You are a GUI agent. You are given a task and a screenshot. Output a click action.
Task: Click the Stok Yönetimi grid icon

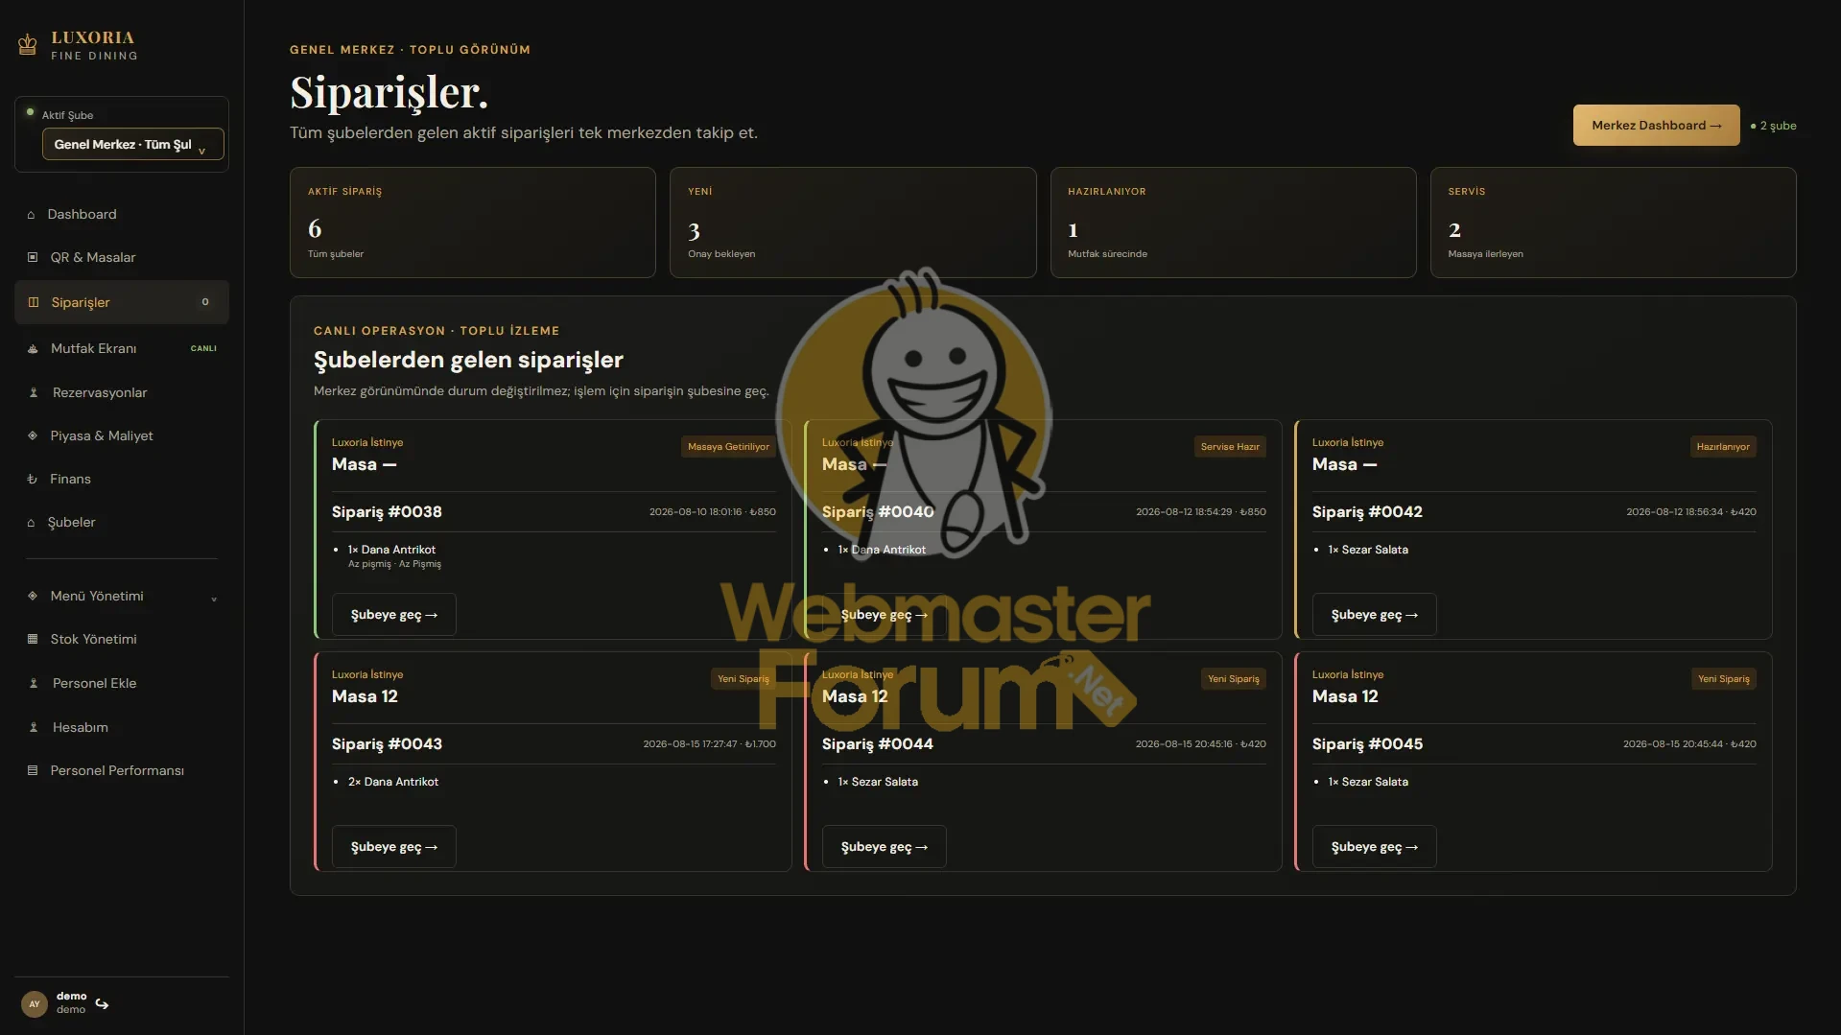tap(33, 639)
